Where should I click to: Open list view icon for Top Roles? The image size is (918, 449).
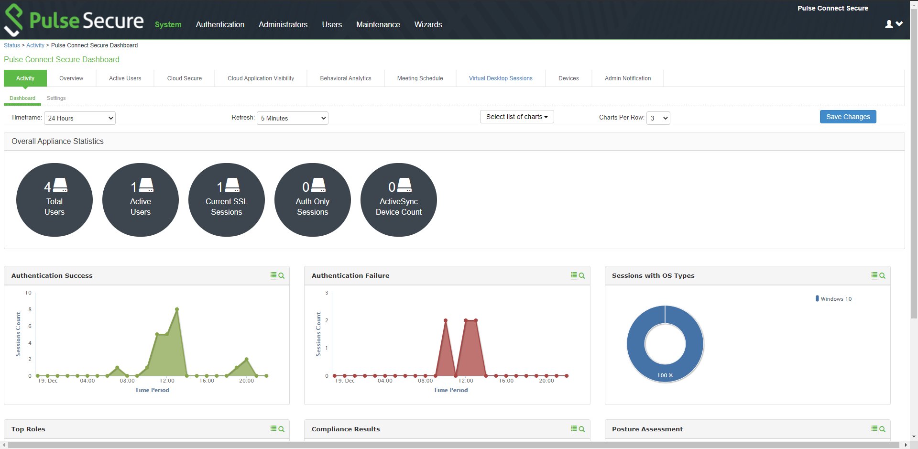click(273, 428)
